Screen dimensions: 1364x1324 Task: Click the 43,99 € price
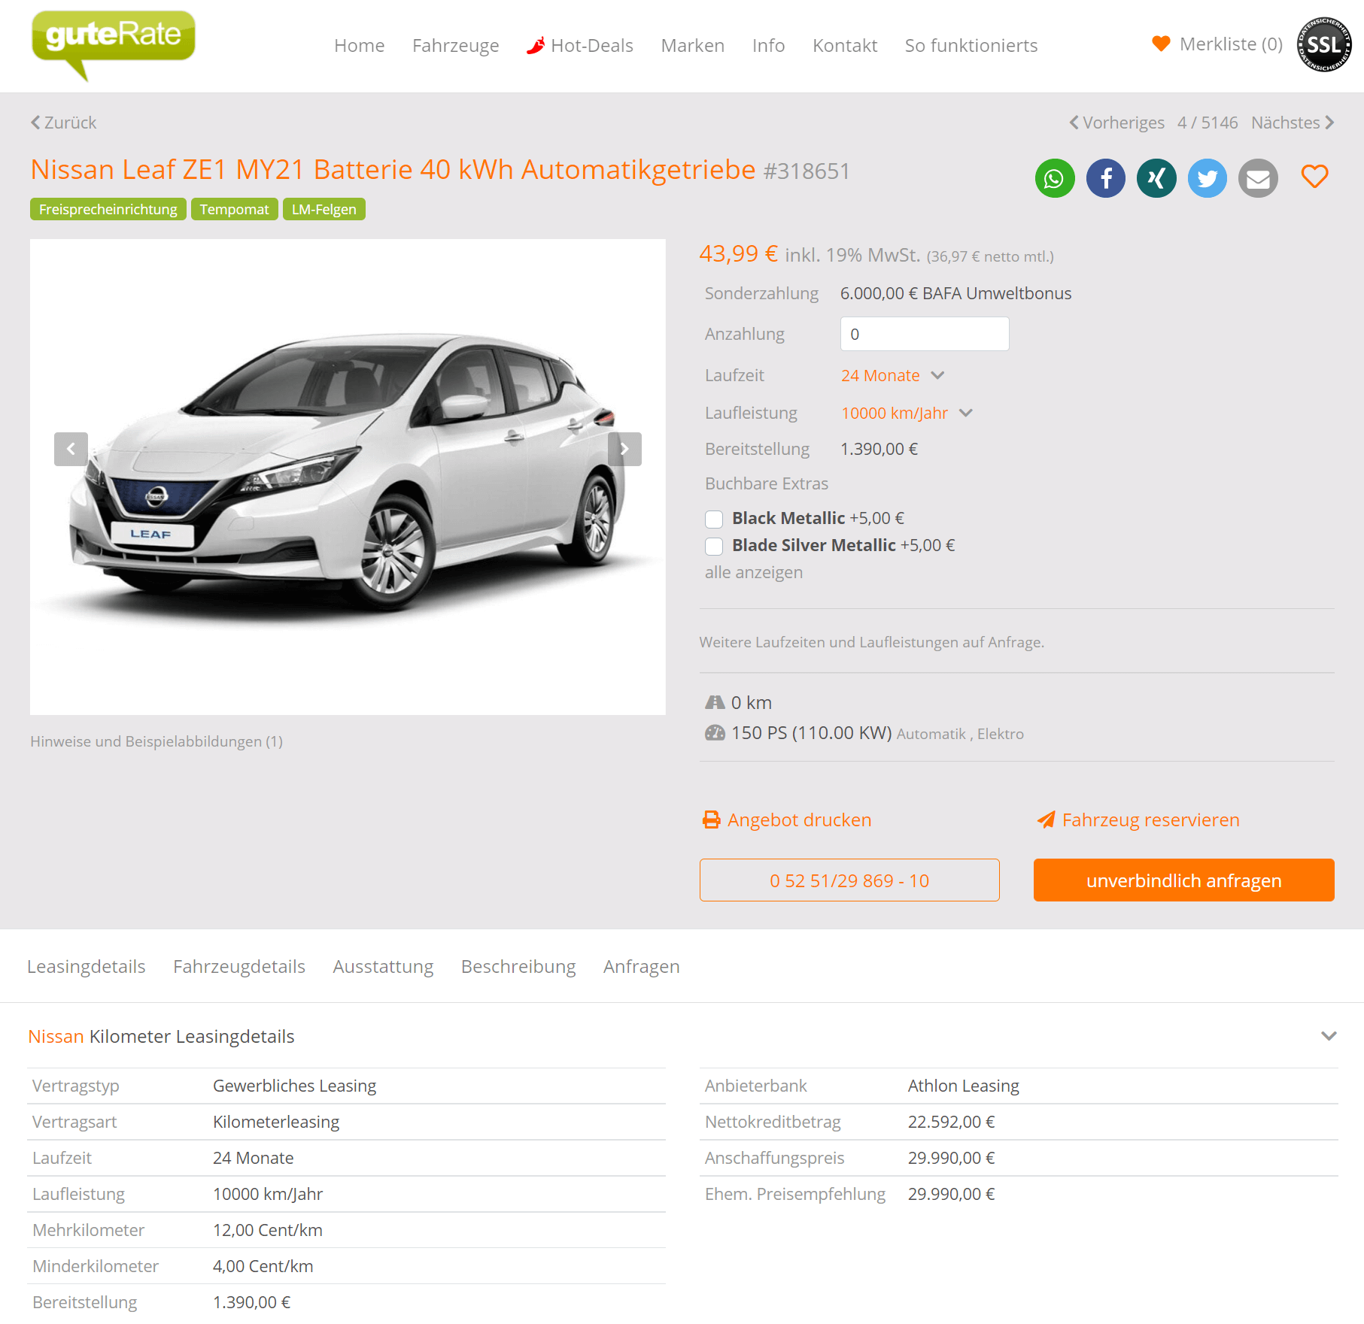[739, 253]
